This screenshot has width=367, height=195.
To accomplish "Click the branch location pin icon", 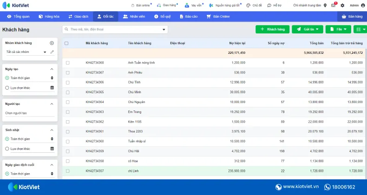I will (325, 5).
